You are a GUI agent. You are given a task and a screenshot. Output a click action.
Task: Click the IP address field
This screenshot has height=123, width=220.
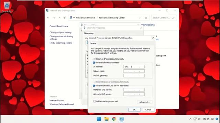(134, 67)
